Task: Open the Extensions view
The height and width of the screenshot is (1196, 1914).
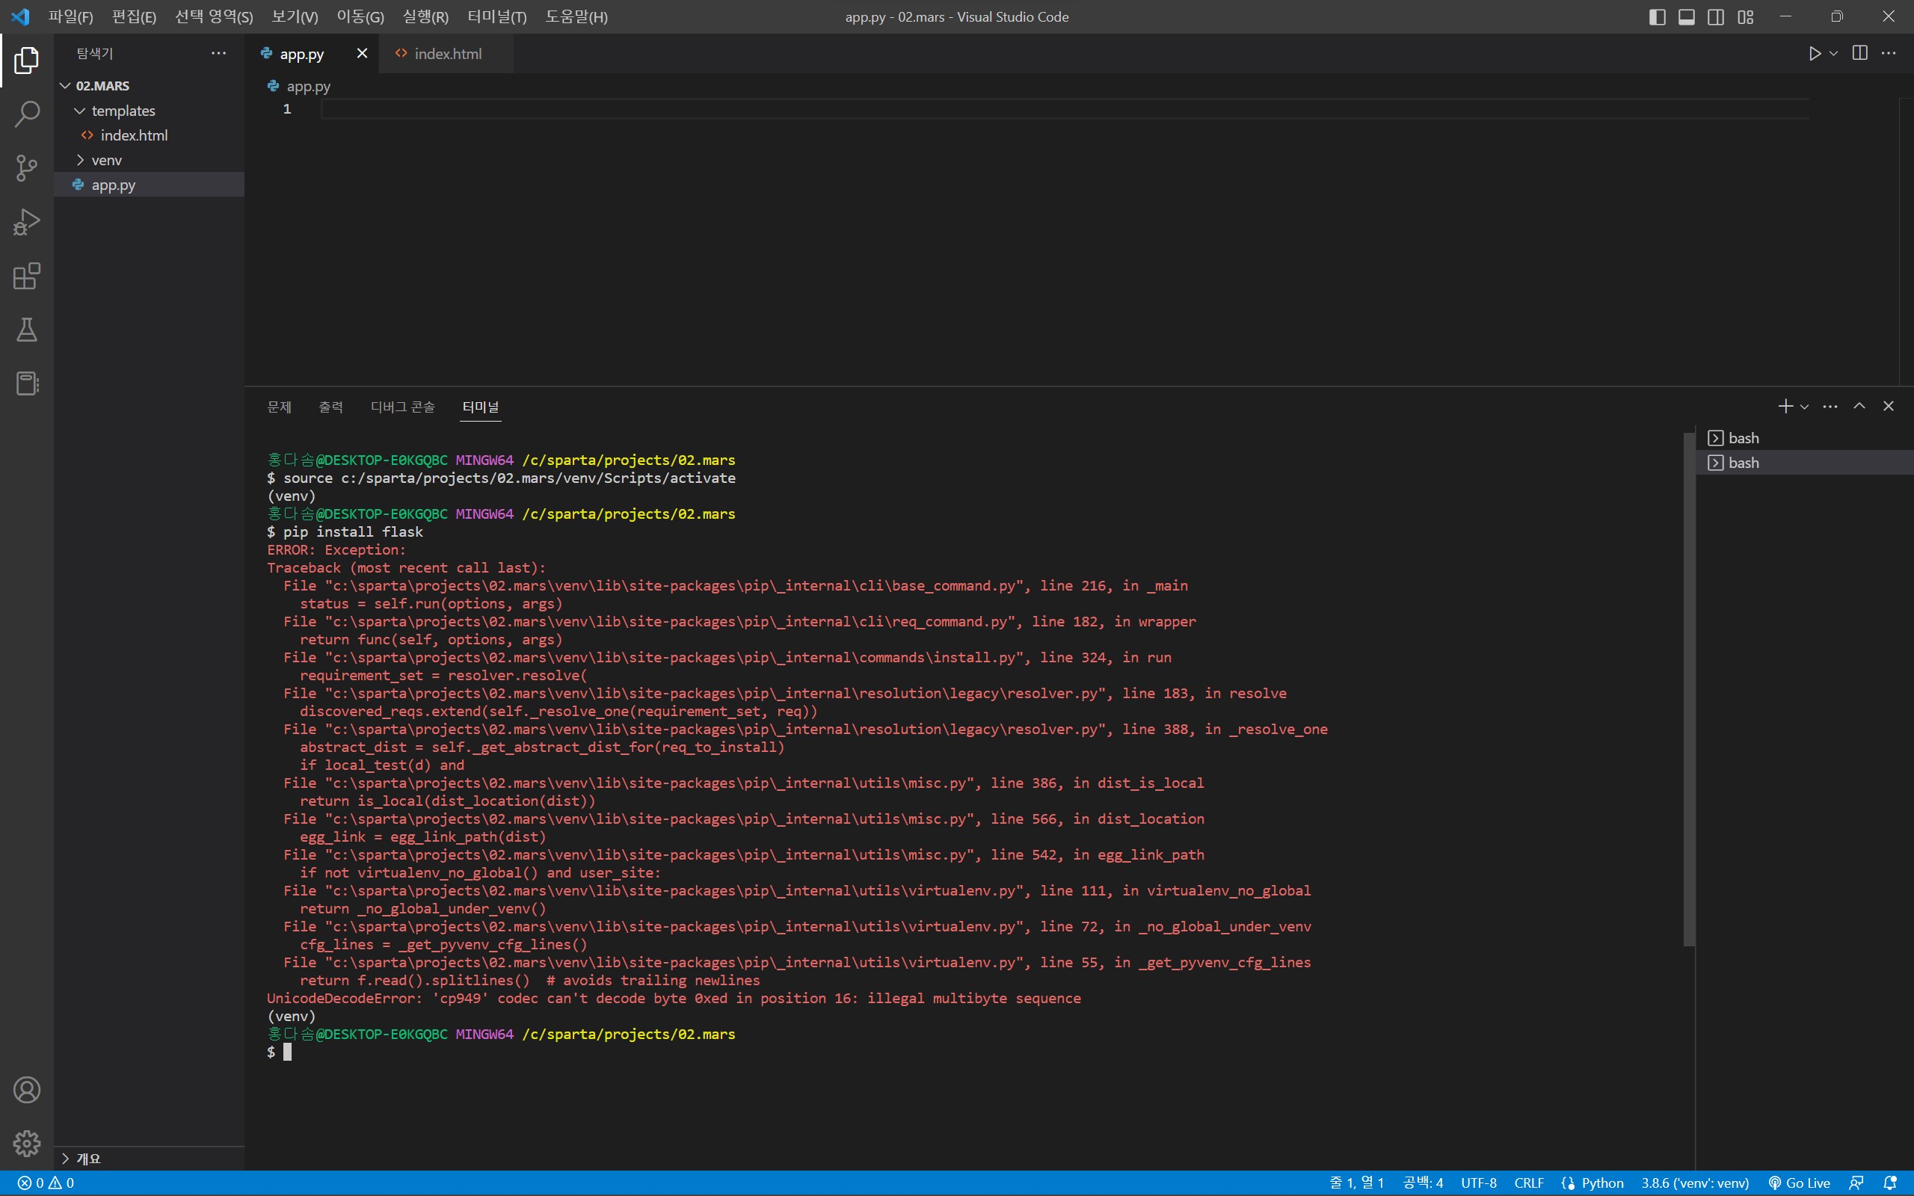Action: [x=26, y=276]
